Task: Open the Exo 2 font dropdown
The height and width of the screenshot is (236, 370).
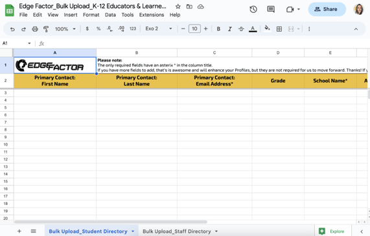Action: tap(159, 28)
